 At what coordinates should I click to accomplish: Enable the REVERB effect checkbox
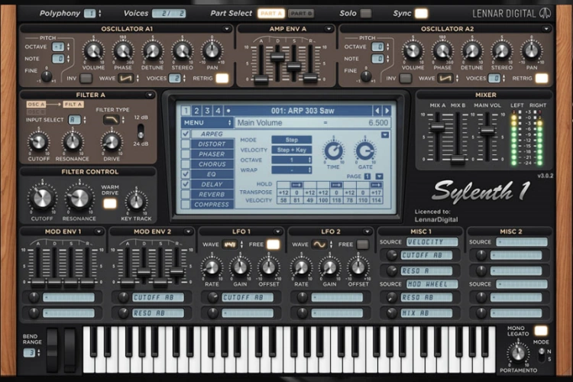point(186,195)
